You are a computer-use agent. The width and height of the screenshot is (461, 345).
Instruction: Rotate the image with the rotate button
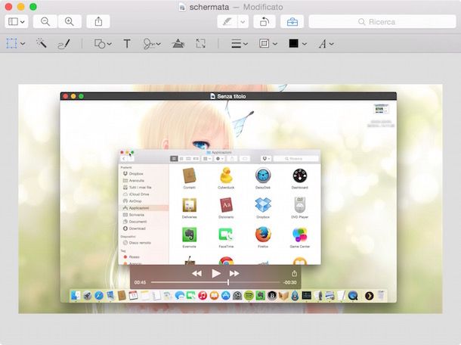265,21
